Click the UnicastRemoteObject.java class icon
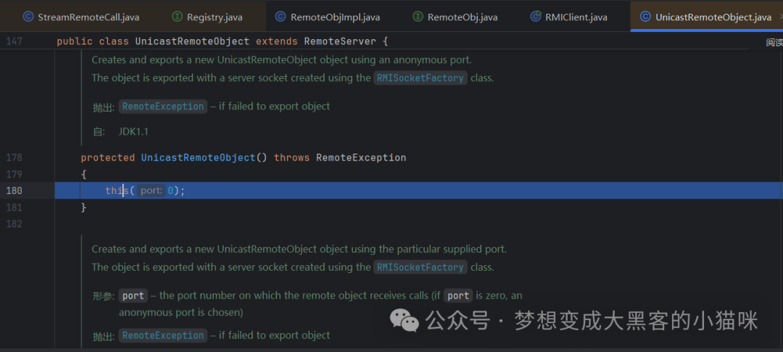Viewport: 783px width, 352px height. click(x=646, y=17)
